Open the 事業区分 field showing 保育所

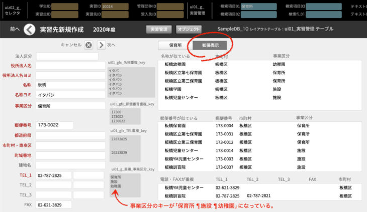point(70,106)
